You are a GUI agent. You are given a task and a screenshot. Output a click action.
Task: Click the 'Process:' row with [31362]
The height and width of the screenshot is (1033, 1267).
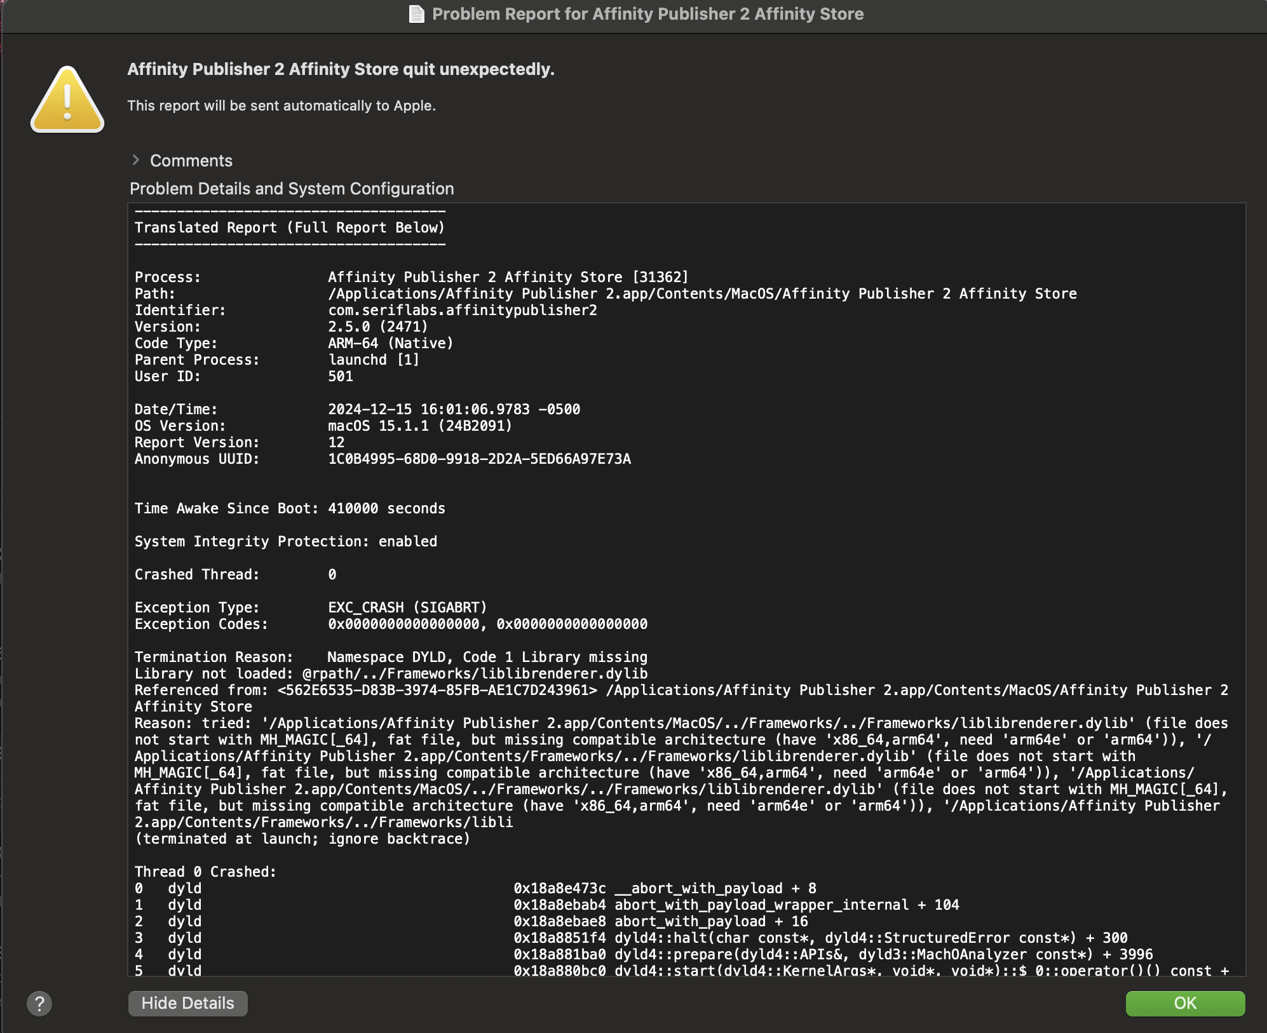click(x=412, y=277)
